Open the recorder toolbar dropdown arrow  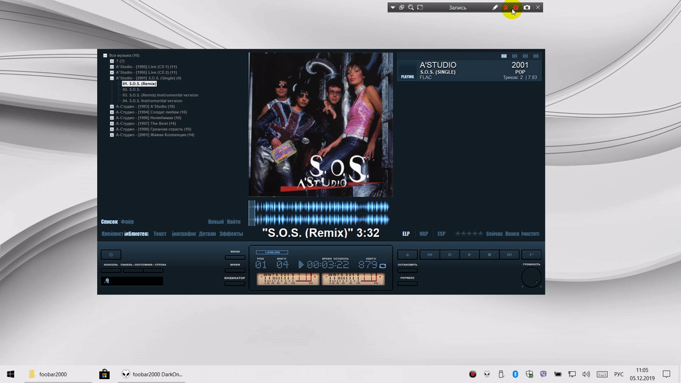[x=393, y=7]
